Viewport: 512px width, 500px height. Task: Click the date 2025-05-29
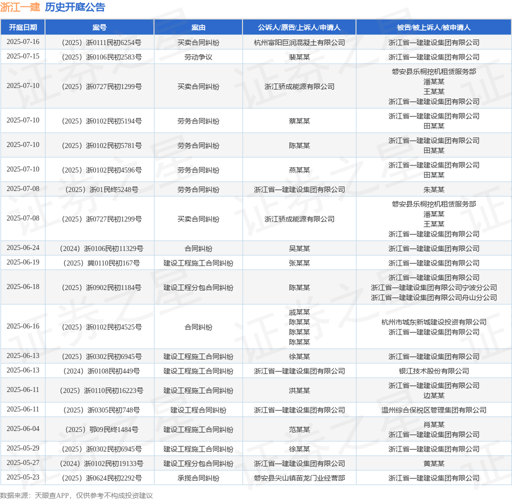(23, 448)
